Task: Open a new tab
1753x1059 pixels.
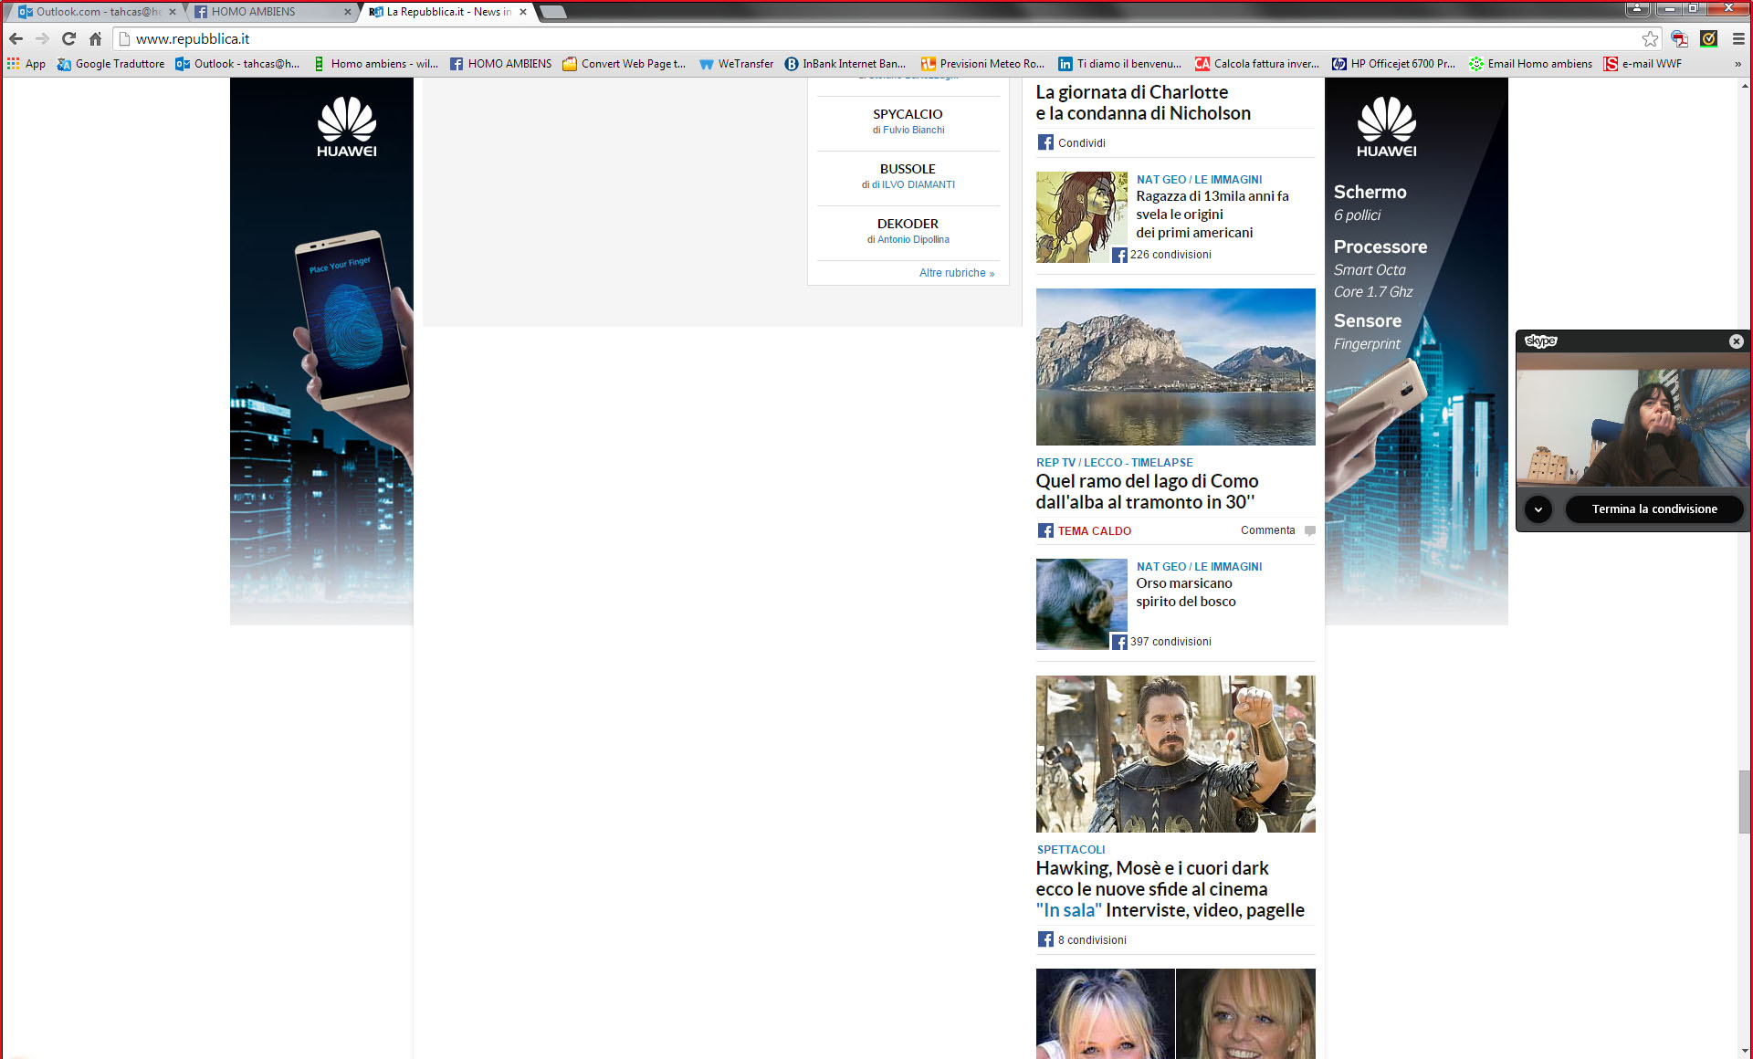Action: click(x=553, y=12)
